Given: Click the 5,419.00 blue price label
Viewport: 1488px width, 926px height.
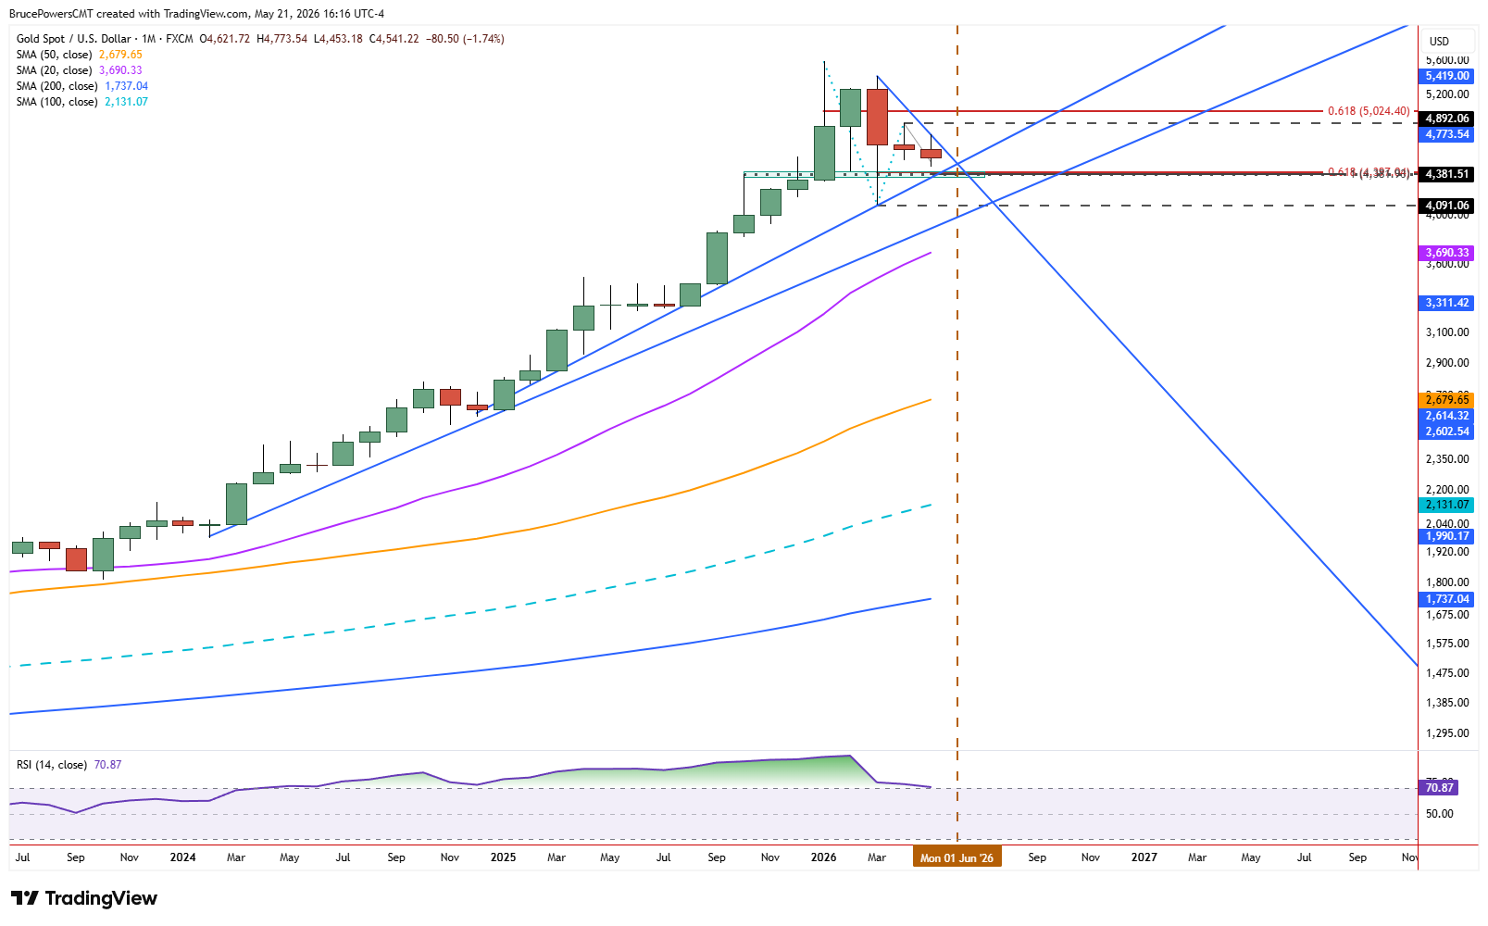Looking at the screenshot, I should (1446, 76).
